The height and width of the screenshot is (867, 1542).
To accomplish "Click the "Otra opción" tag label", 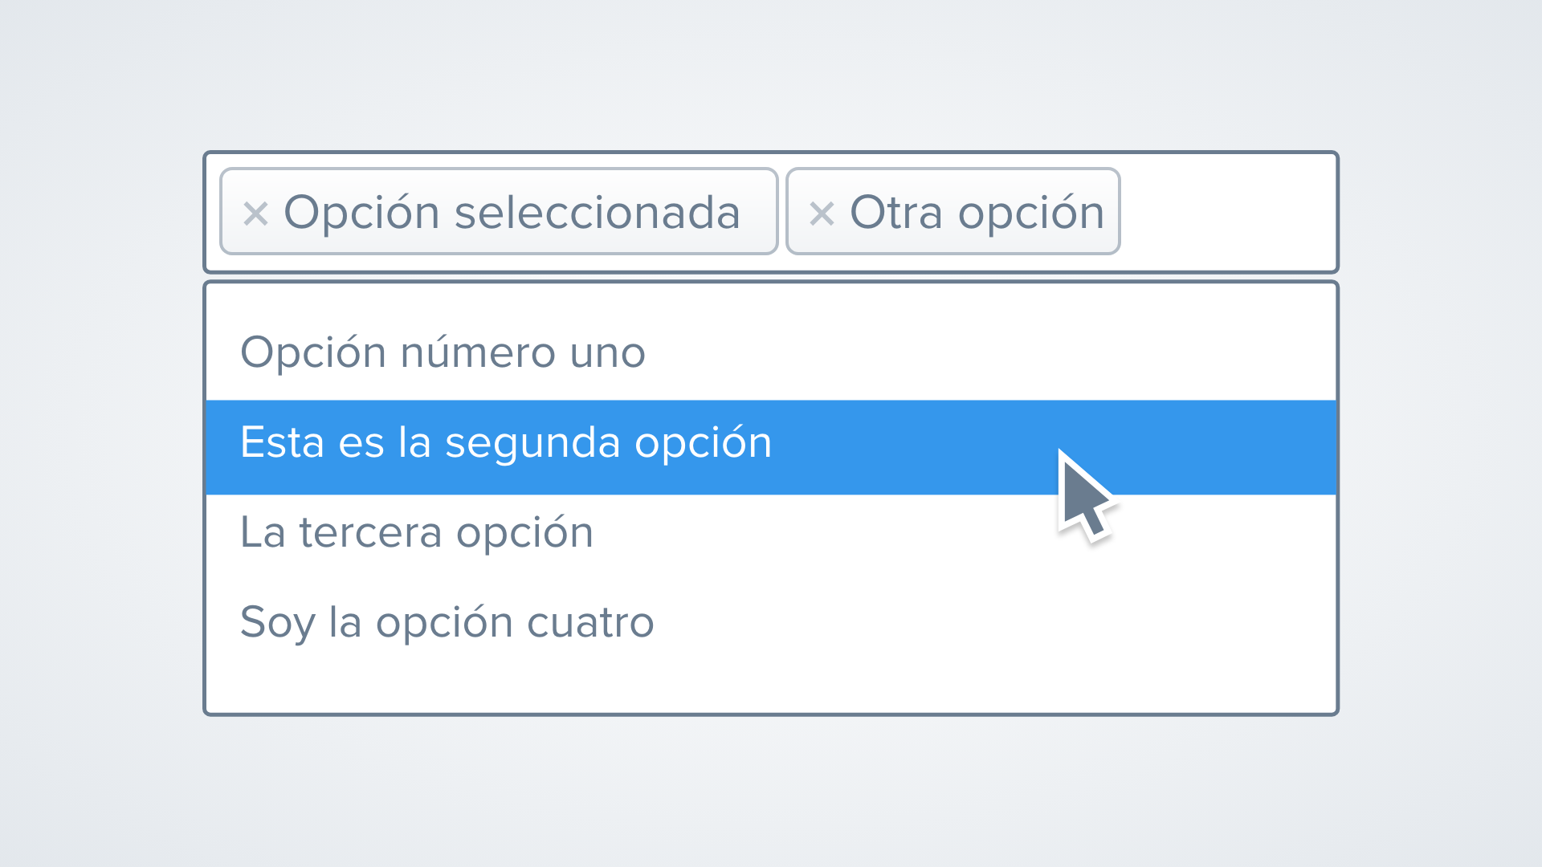I will click(x=977, y=212).
